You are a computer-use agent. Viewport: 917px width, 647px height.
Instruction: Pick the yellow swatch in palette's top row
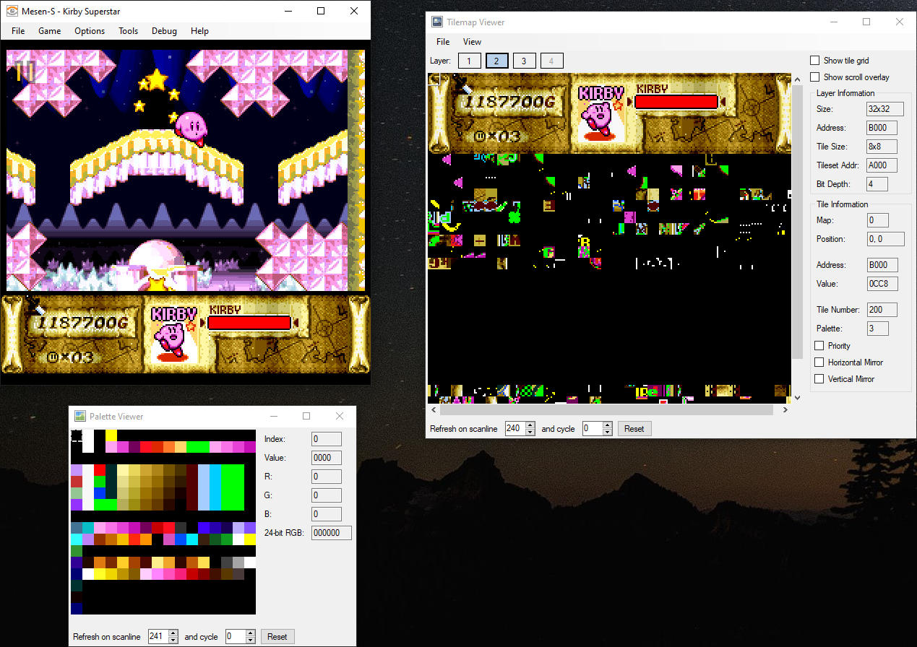(111, 435)
